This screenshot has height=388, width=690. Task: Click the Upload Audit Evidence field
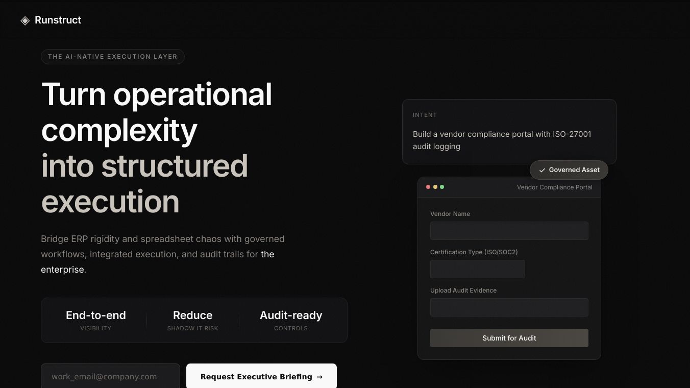(x=509, y=307)
